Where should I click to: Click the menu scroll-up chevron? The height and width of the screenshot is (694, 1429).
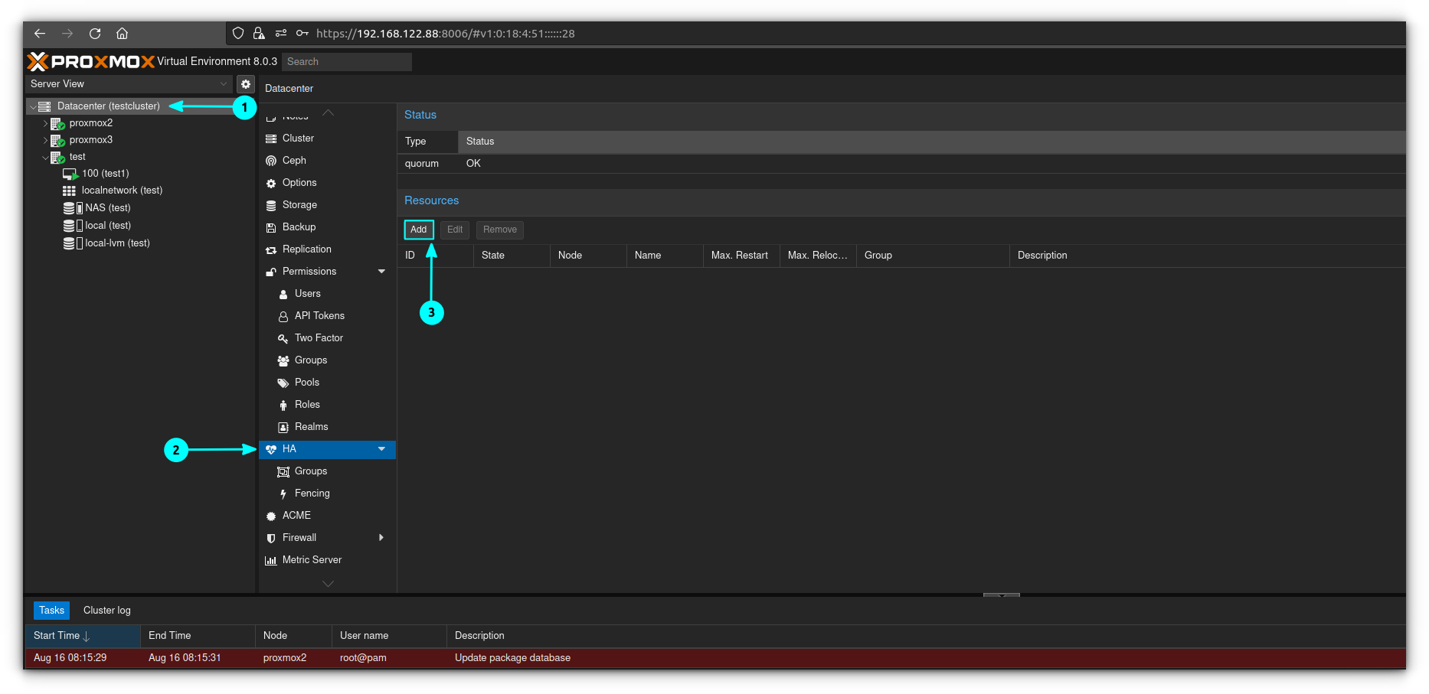pyautogui.click(x=328, y=112)
